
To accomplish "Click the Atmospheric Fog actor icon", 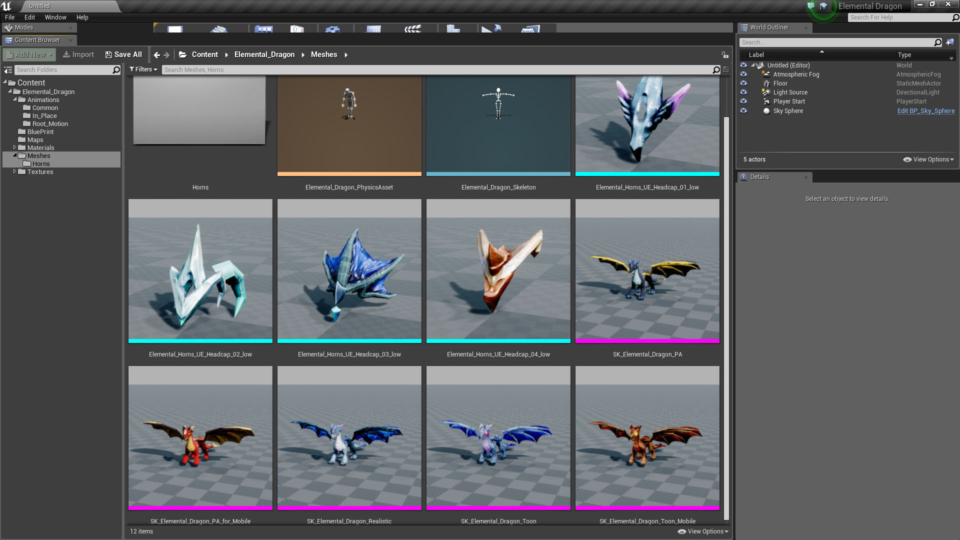I will coord(766,74).
